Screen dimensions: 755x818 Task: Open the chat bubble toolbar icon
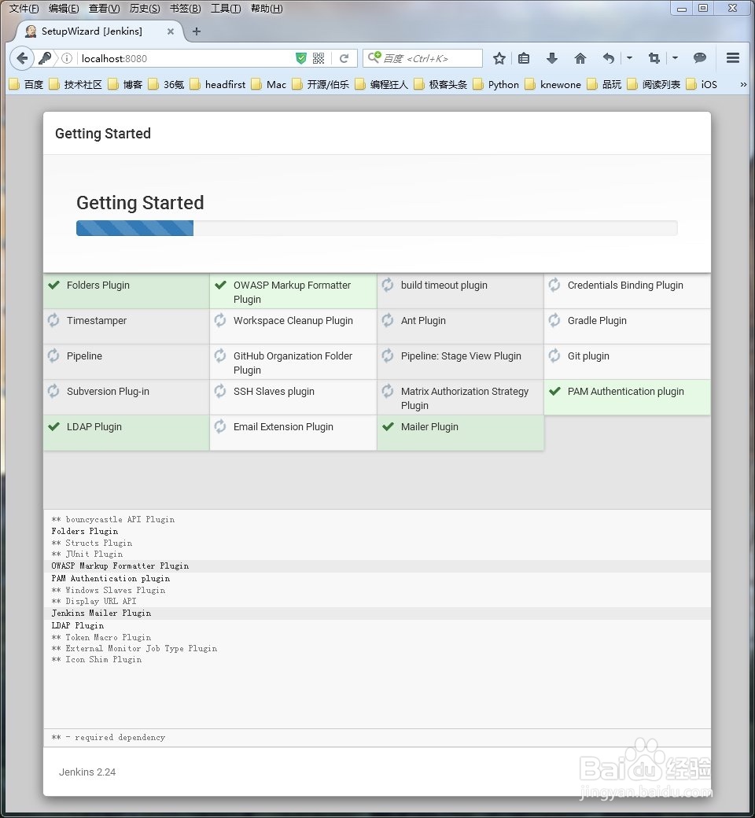pyautogui.click(x=700, y=58)
